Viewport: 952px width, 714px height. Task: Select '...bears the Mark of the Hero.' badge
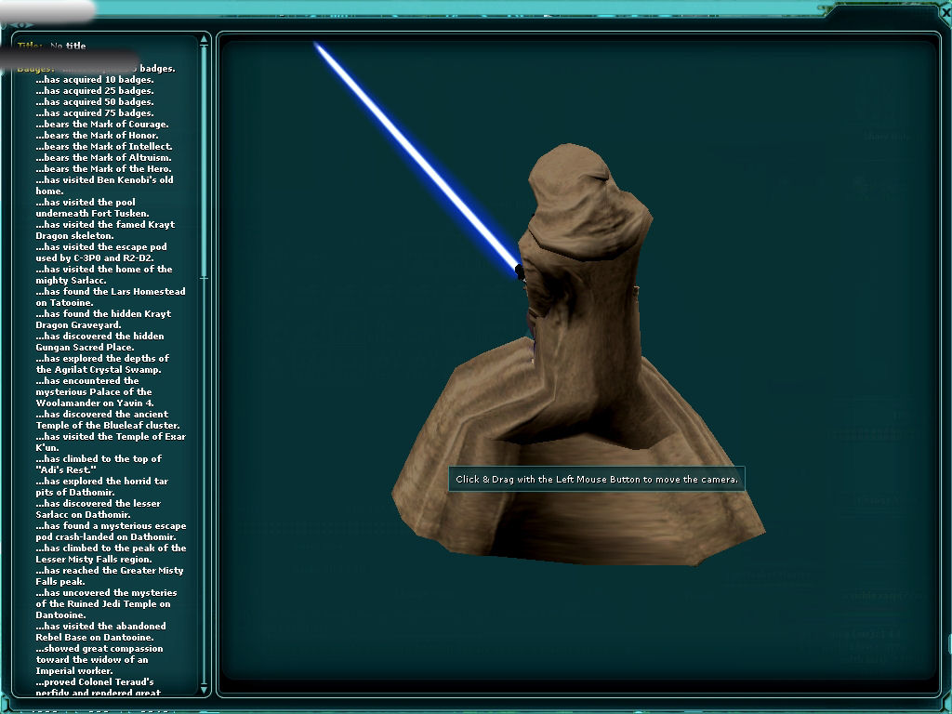[x=103, y=169]
